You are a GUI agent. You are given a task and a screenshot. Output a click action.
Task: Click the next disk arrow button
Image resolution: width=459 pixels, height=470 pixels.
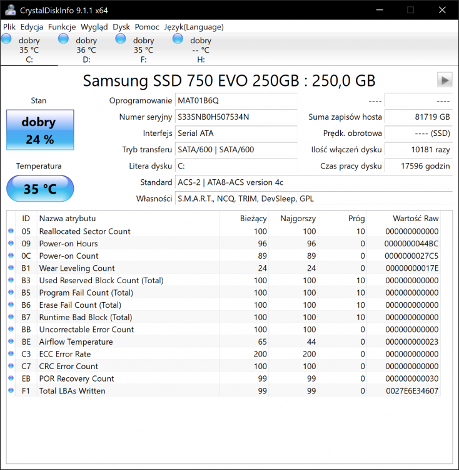(445, 80)
